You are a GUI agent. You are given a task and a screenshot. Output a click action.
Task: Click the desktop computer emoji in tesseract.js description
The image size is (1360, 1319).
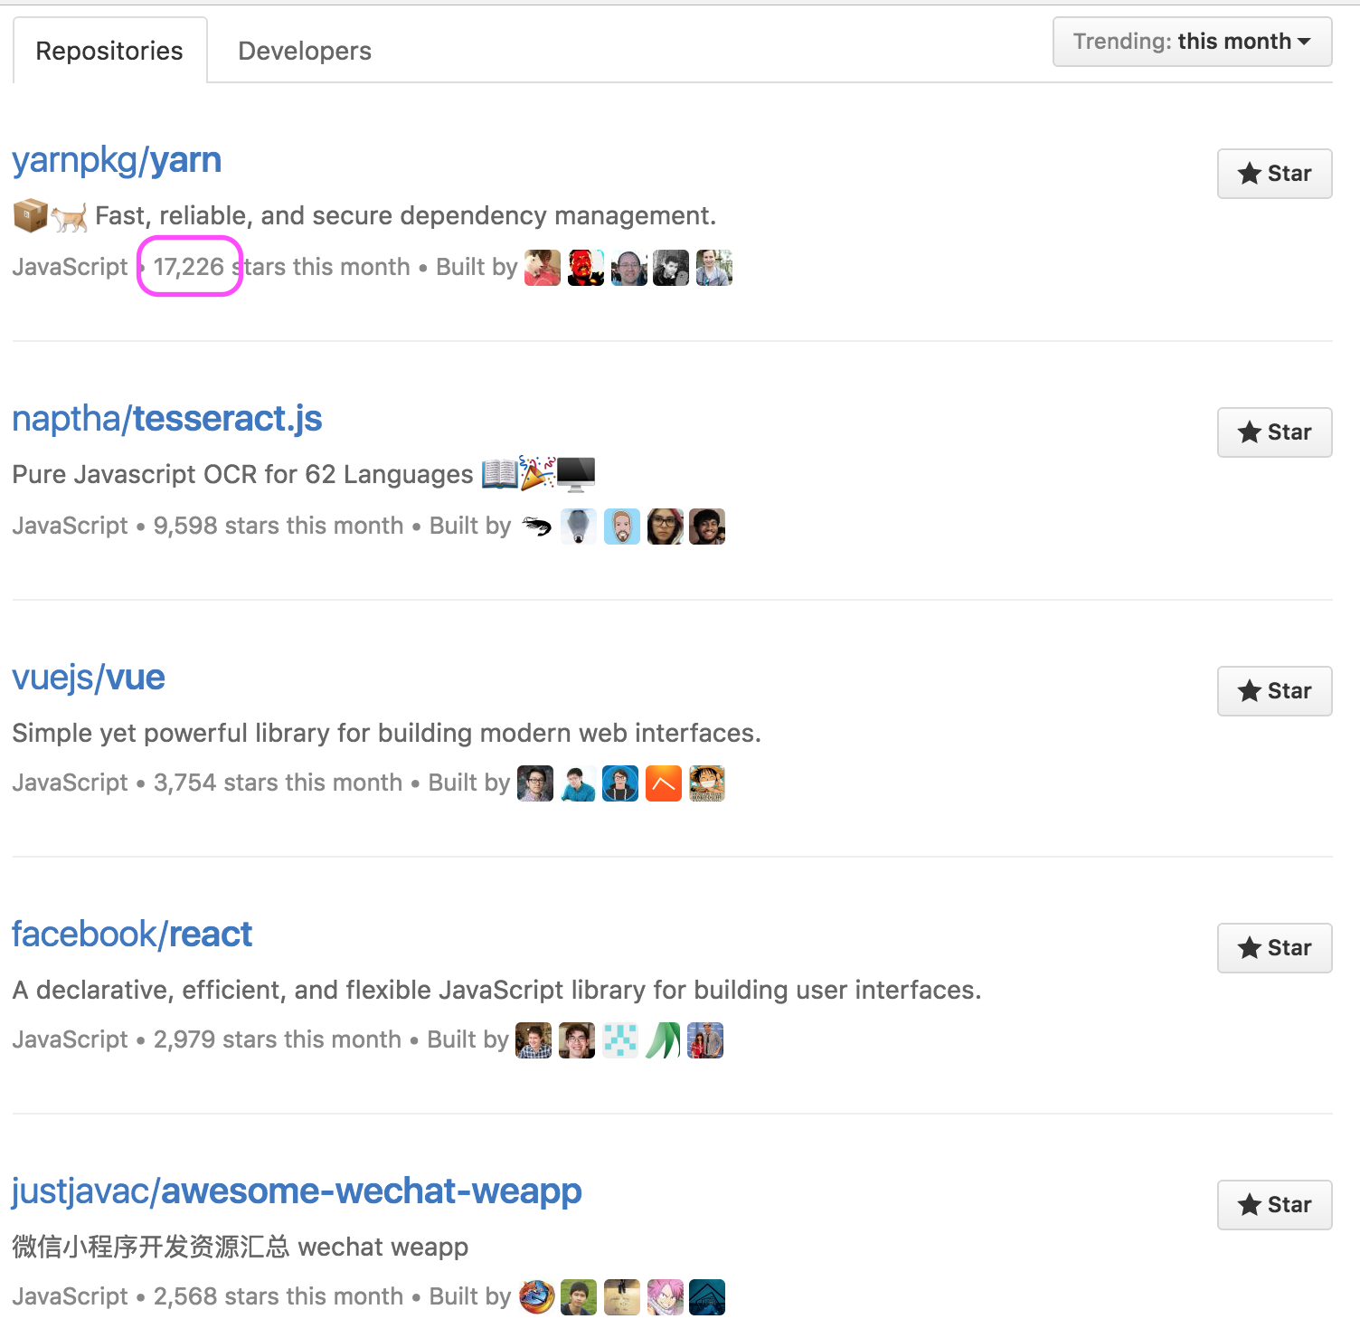point(576,474)
